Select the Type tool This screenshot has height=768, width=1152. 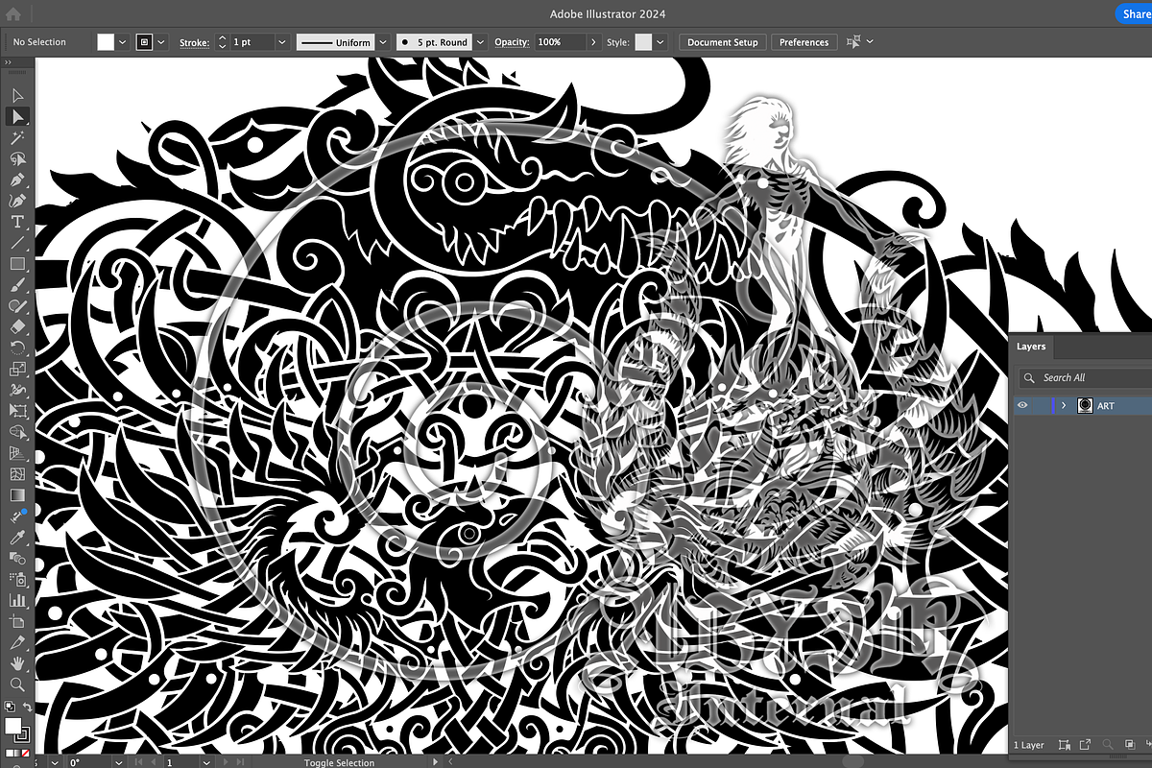click(x=17, y=222)
